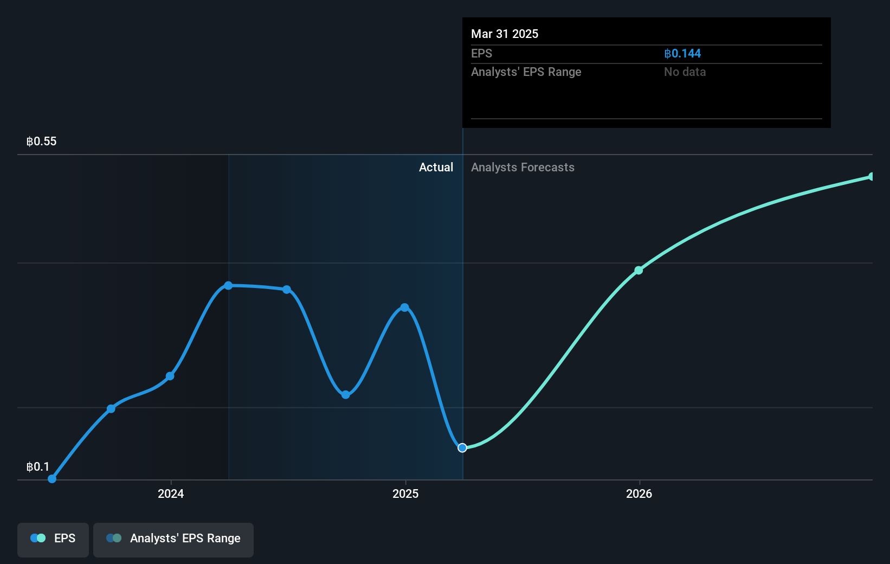Click the No data range value
The width and height of the screenshot is (890, 564).
(685, 72)
